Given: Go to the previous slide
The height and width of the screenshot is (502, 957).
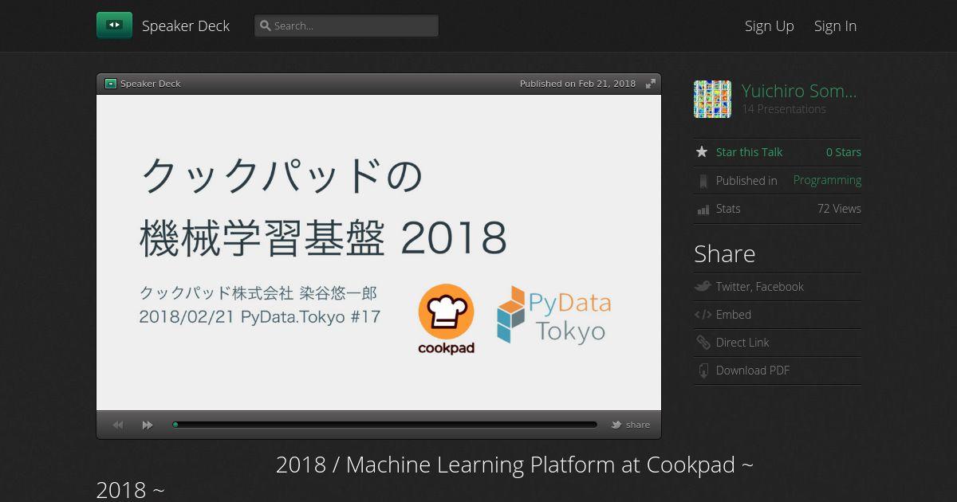Looking at the screenshot, I should [118, 425].
